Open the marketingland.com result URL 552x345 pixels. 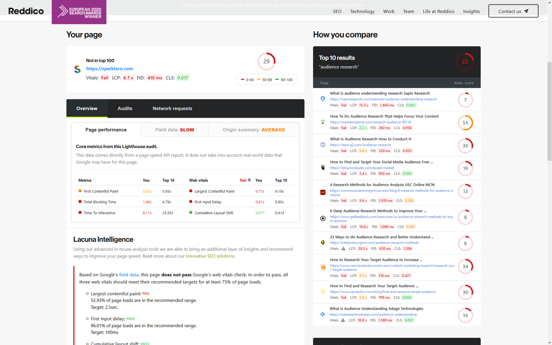click(x=370, y=122)
